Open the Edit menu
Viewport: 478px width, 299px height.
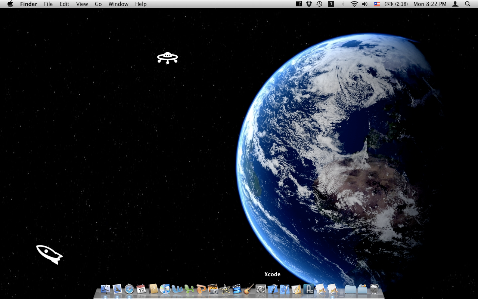point(65,4)
